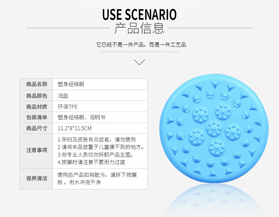Select the 商品尺寸 row label
This screenshot has width=279, height=217.
(x=36, y=128)
